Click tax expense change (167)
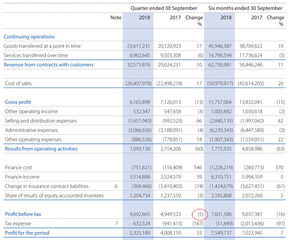This screenshot has height=240, width=290. [198, 223]
